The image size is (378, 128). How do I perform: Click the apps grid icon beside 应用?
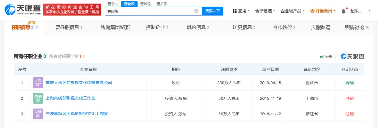(x=234, y=11)
